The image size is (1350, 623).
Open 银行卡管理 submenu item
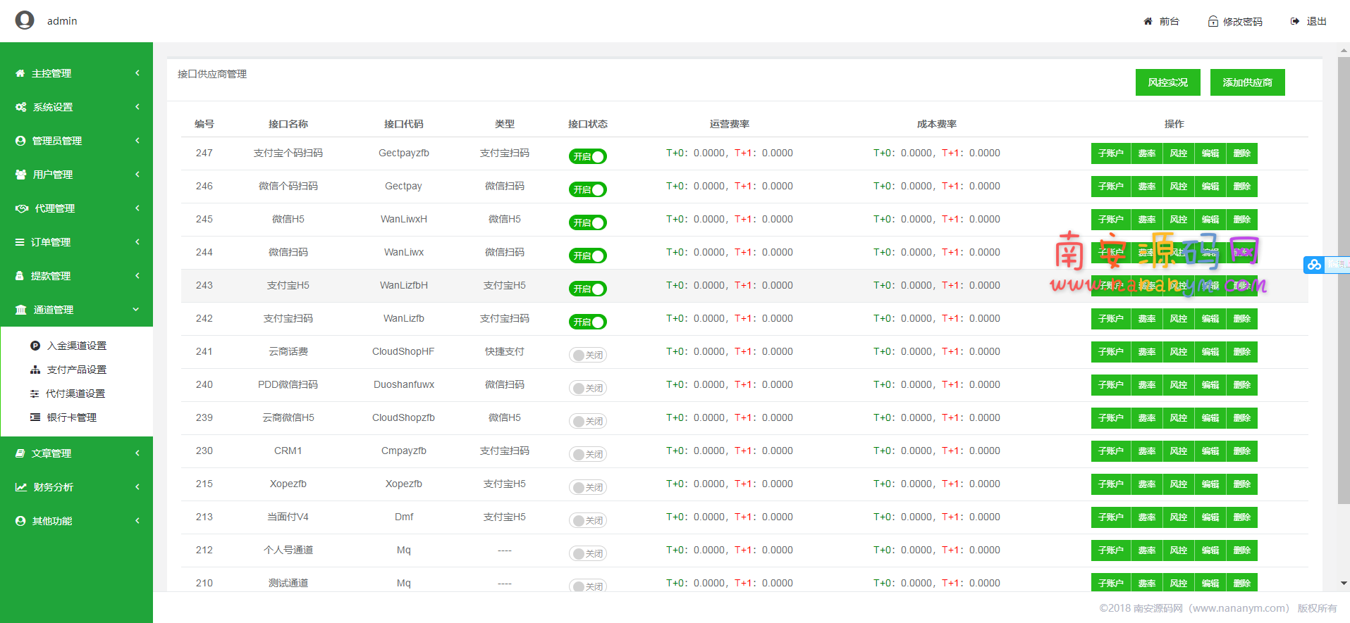tap(72, 417)
